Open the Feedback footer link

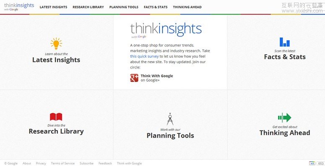(x=105, y=163)
